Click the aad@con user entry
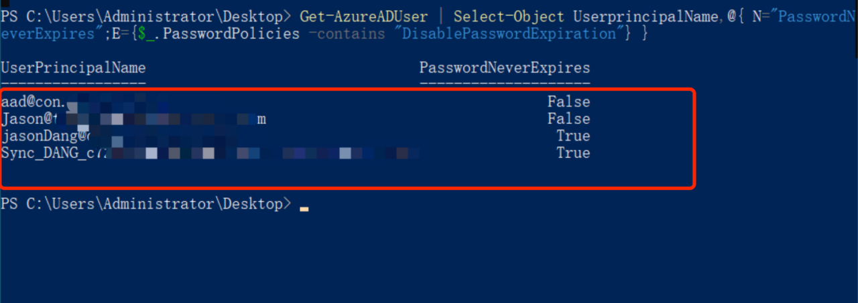 coord(84,102)
